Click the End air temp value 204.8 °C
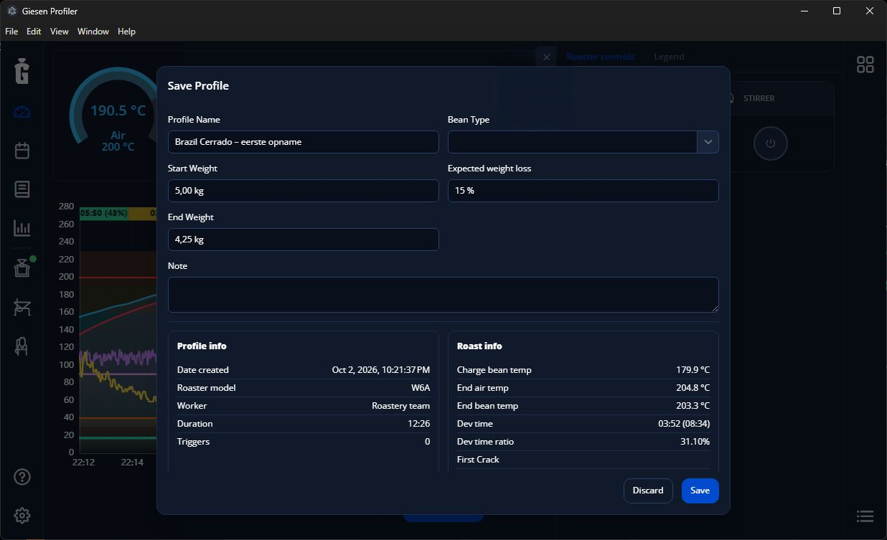 (x=693, y=388)
